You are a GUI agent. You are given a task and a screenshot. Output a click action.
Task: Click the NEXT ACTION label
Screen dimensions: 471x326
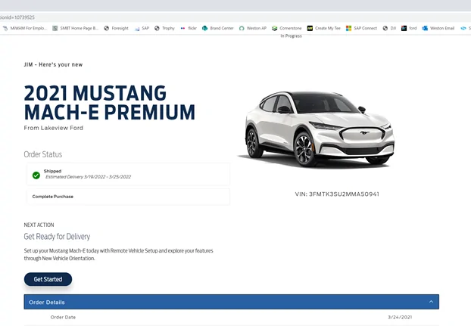coord(39,225)
